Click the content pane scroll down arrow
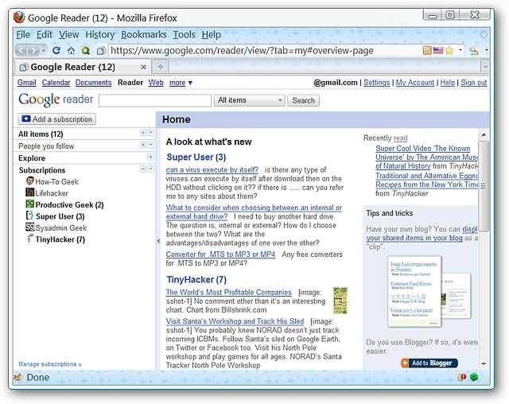The width and height of the screenshot is (509, 404). [484, 363]
